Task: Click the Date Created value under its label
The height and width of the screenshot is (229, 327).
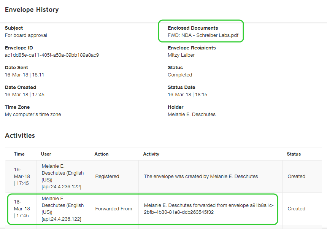Action: click(24, 95)
